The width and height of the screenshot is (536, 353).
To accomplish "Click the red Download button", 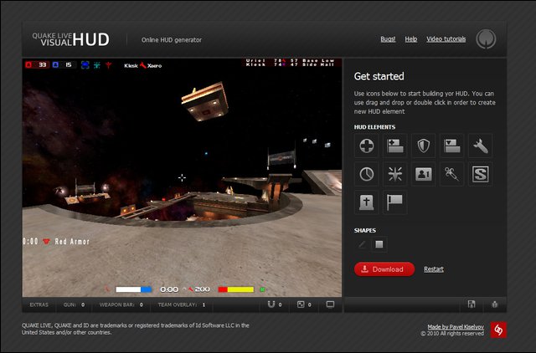I will pyautogui.click(x=384, y=269).
